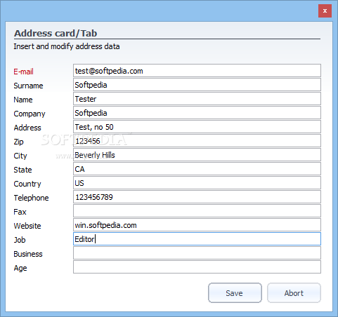Click the Country field with US

(197, 183)
